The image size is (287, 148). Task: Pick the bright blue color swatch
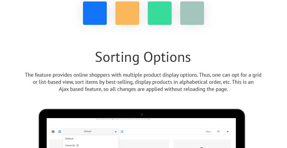(95, 13)
